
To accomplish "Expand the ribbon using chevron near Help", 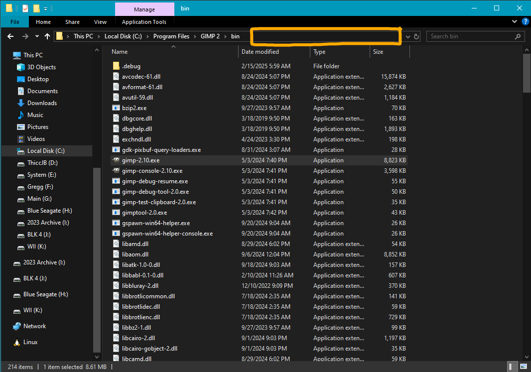I will pos(515,22).
